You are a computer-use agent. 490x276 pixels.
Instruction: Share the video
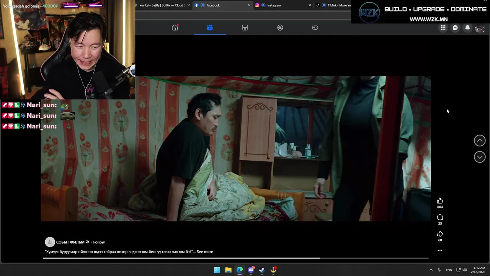click(x=440, y=234)
